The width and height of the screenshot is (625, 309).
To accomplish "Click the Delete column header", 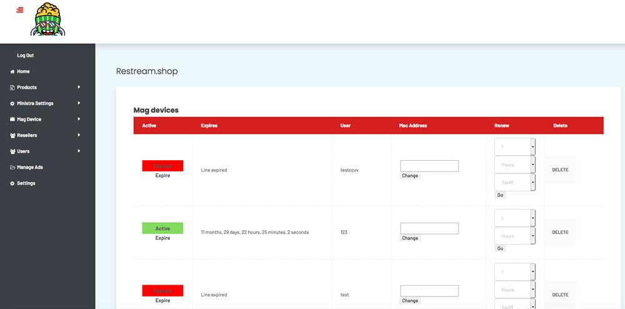I will [x=560, y=126].
